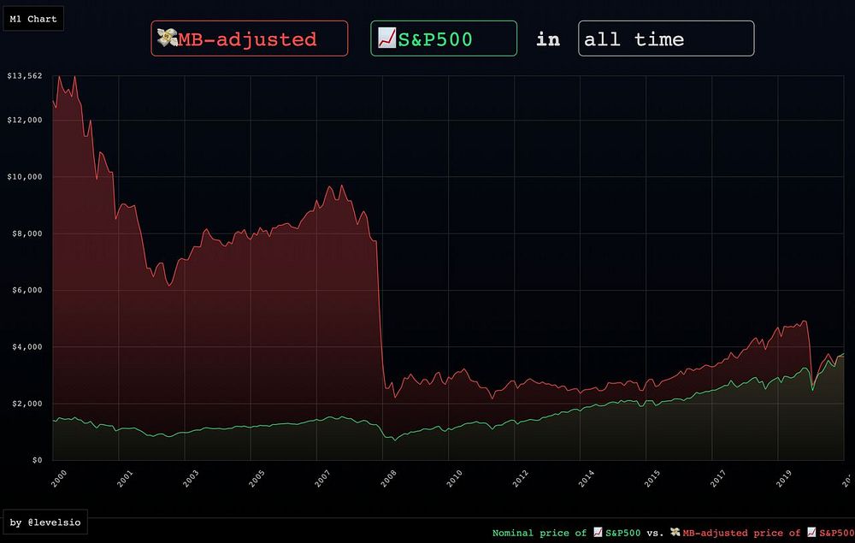The height and width of the screenshot is (543, 855).
Task: Click the 2010 x-axis label
Action: (454, 478)
